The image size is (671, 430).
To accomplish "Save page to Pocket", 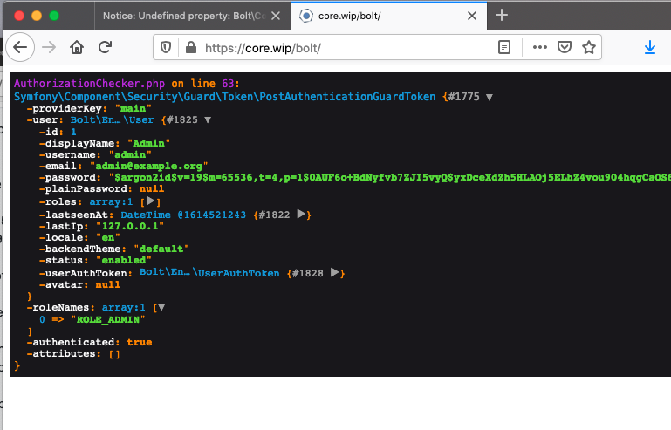I will click(565, 47).
